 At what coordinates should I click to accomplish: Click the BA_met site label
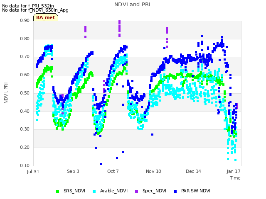(46, 17)
